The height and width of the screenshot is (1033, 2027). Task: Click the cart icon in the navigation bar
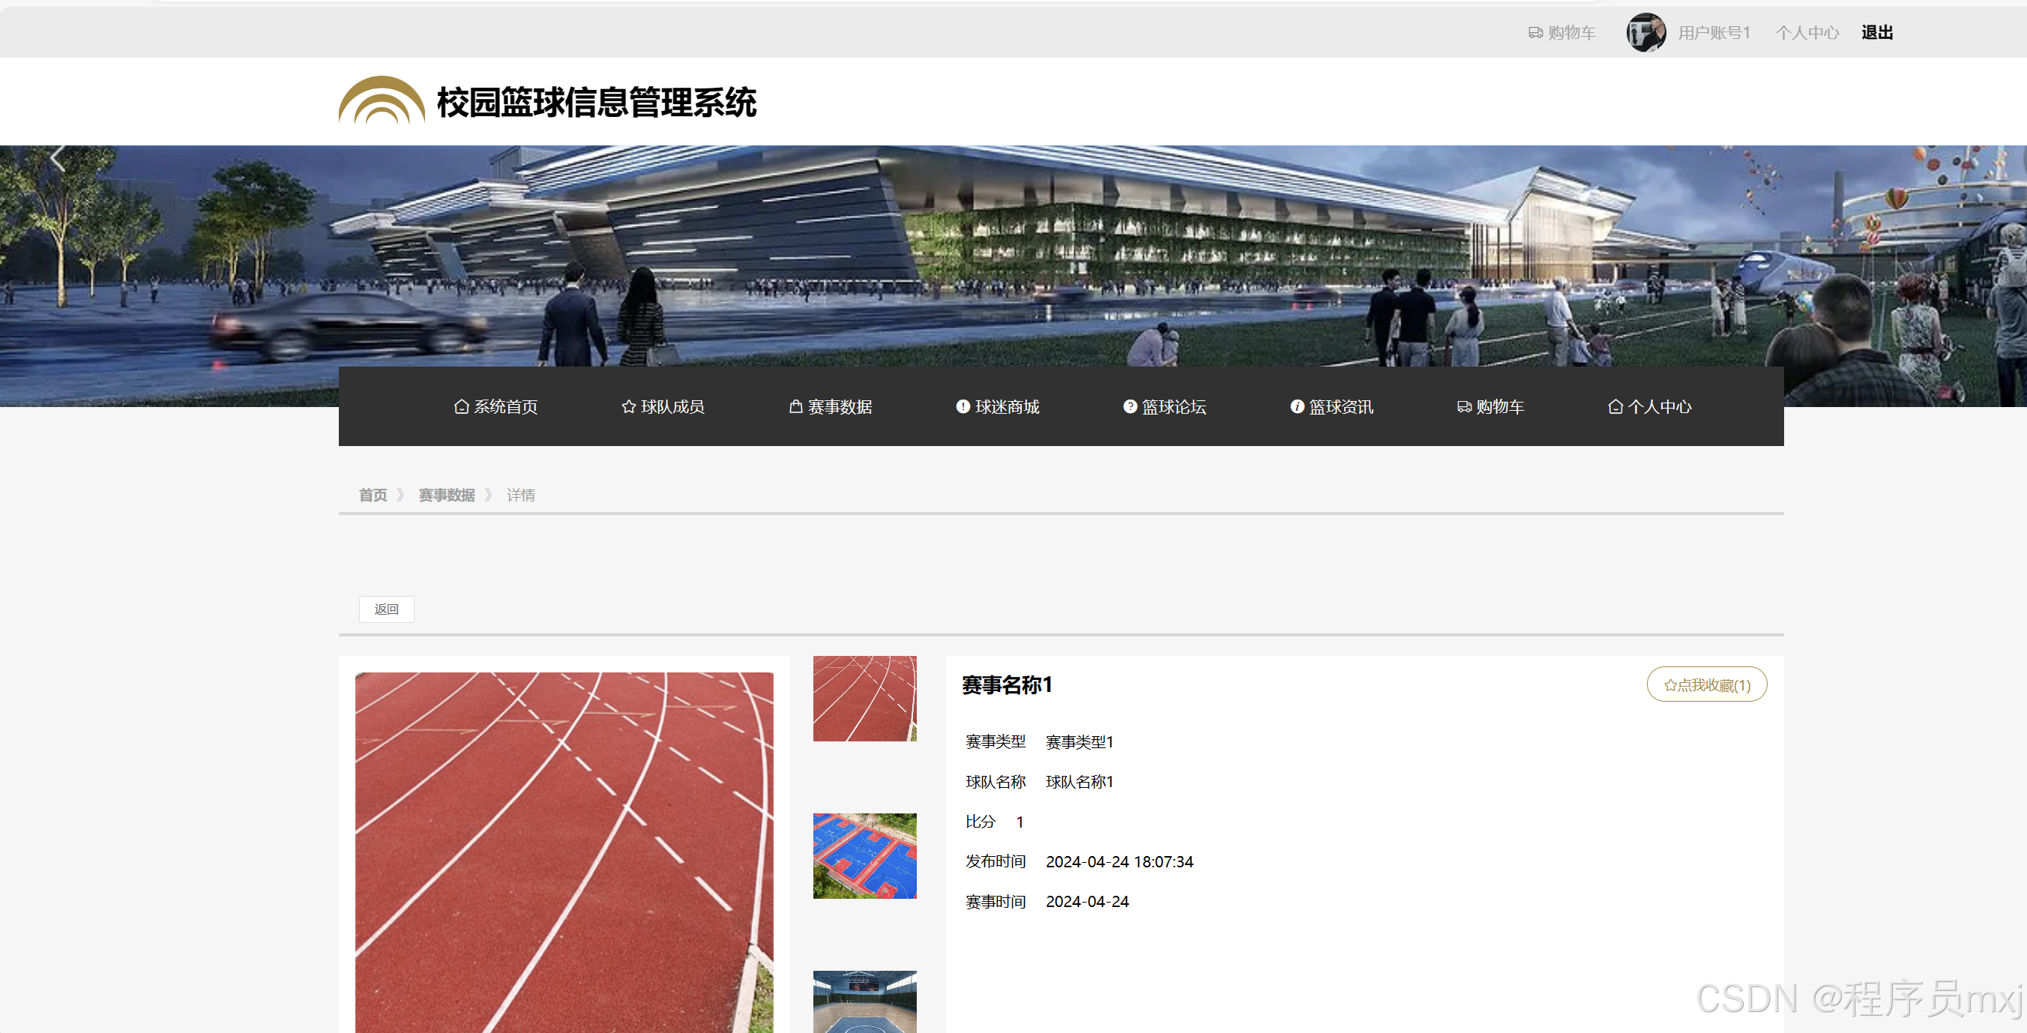1464,406
